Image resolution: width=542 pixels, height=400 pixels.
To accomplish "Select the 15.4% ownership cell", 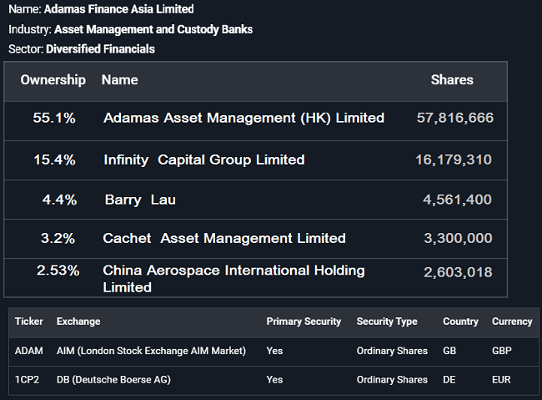I will pyautogui.click(x=54, y=160).
